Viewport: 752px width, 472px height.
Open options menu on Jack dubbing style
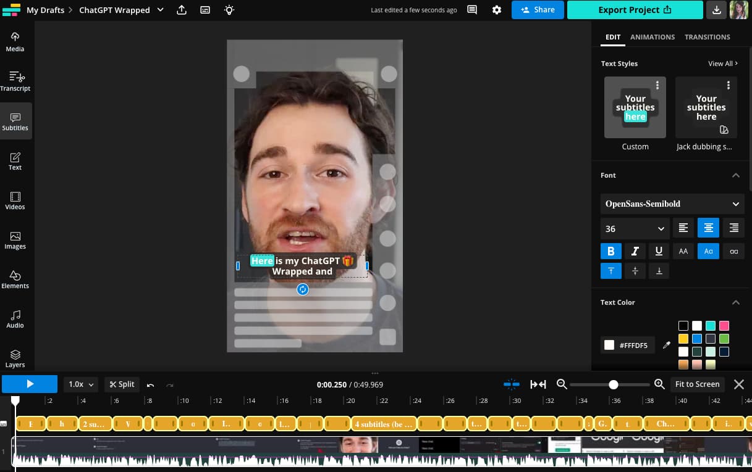pos(729,85)
